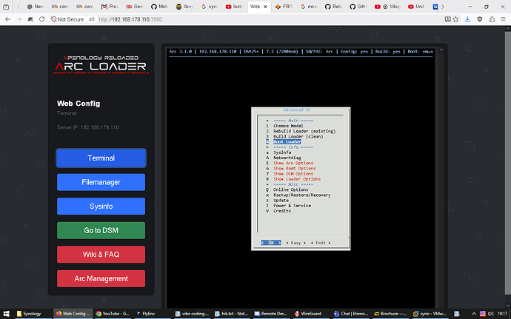Open the Terminal section in the sidebar
Screen dimensions: 511x319
[101, 158]
